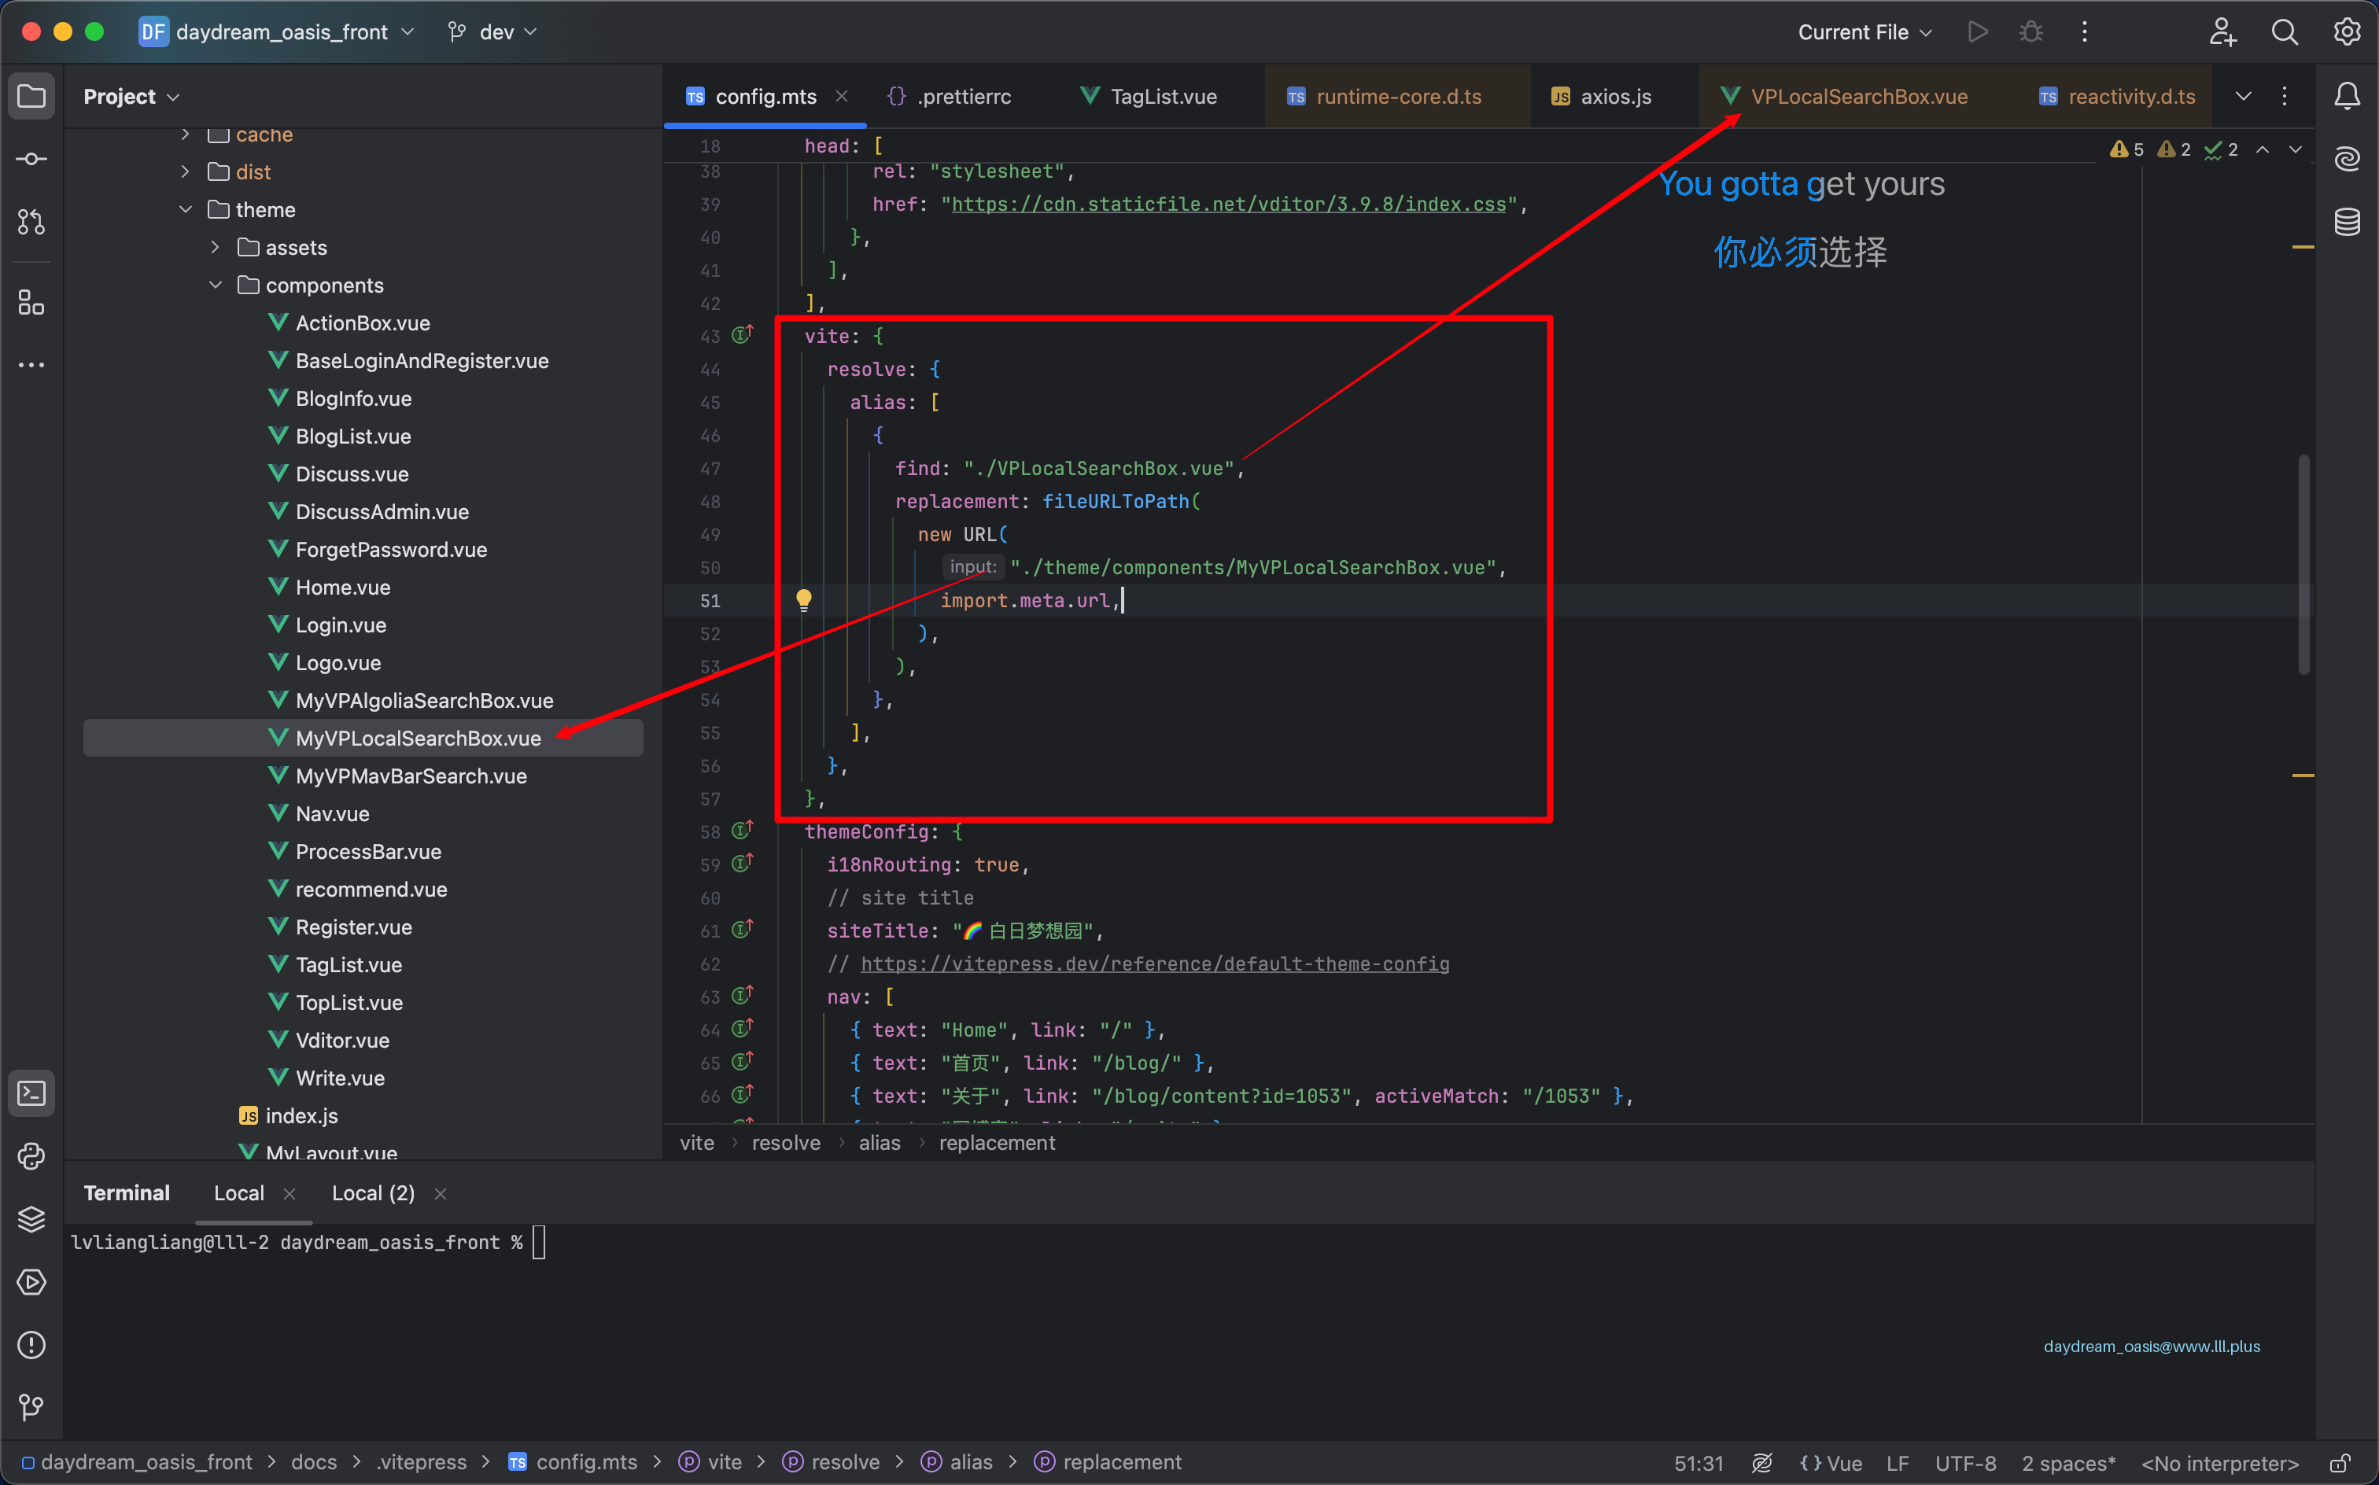The width and height of the screenshot is (2379, 1485).
Task: Open the Current File run configuration dropdown
Action: 1864,31
